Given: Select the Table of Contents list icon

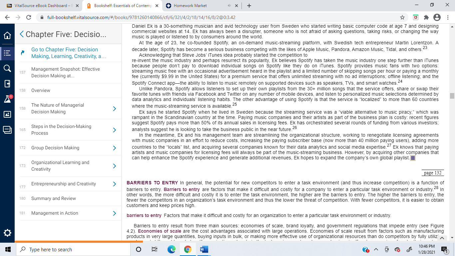Looking at the screenshot, I should coord(7,52).
